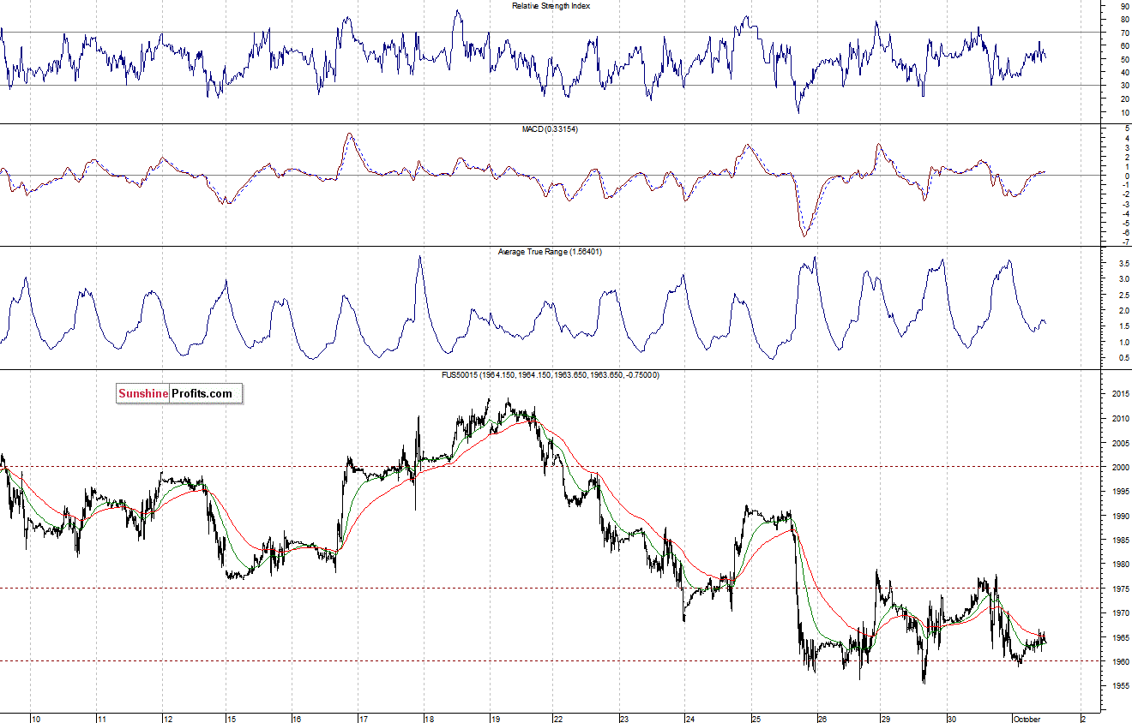Select the October label on date axis
1132x723 pixels.
[1027, 719]
